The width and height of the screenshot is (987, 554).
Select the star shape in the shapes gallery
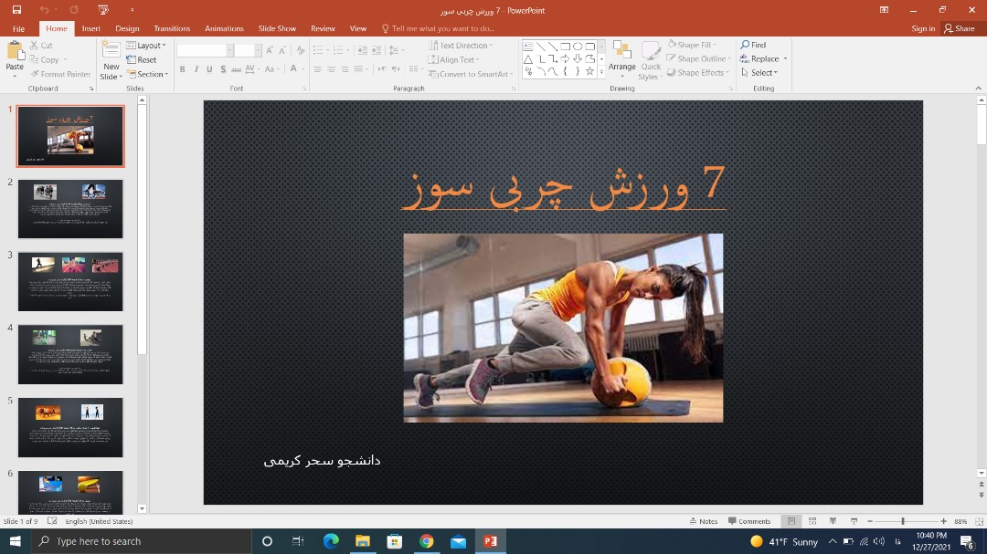click(x=589, y=71)
